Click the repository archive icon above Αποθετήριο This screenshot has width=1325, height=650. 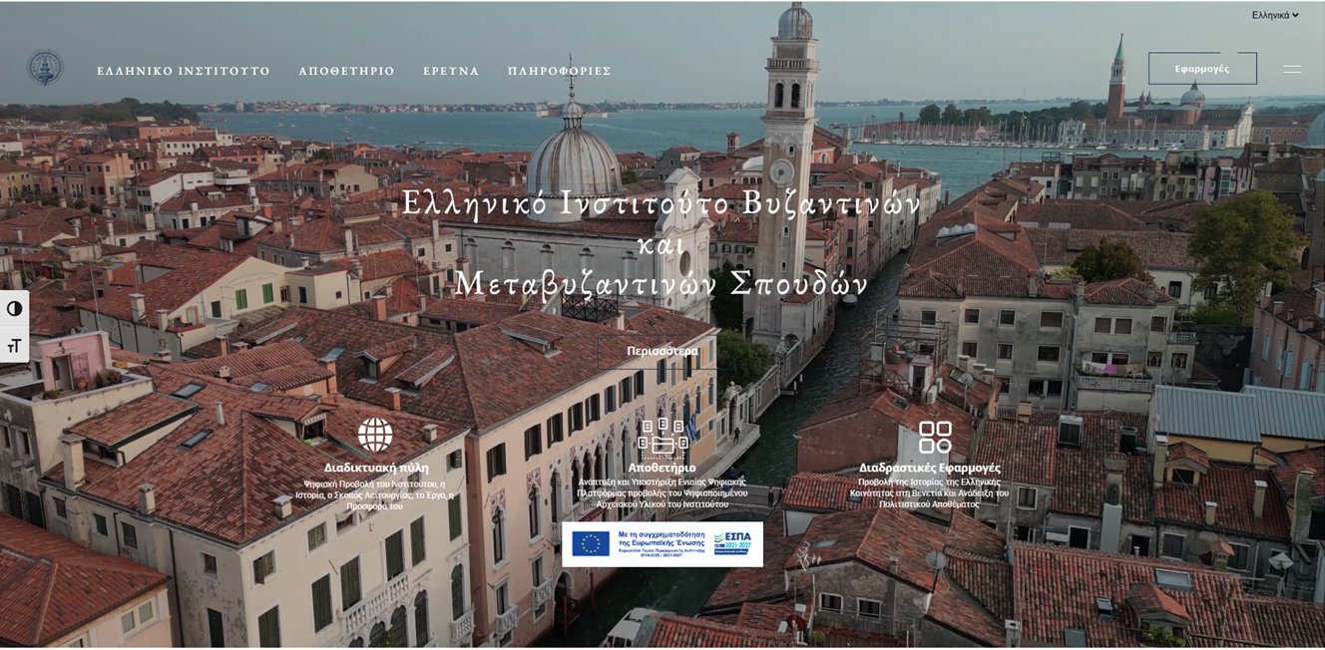(662, 437)
